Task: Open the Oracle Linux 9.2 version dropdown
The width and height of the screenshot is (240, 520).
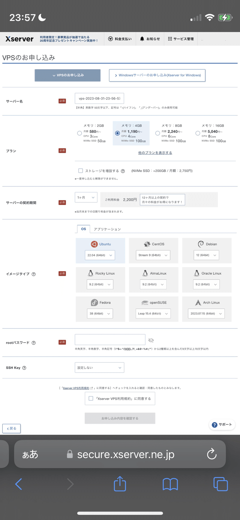Action: tap(206, 284)
